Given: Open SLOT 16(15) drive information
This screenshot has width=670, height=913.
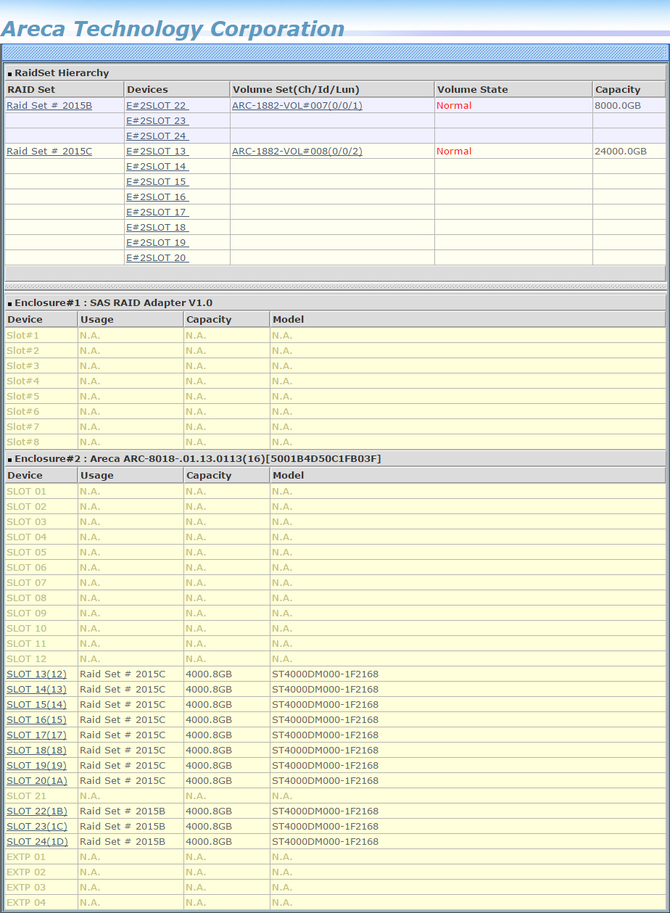Looking at the screenshot, I should pos(36,720).
